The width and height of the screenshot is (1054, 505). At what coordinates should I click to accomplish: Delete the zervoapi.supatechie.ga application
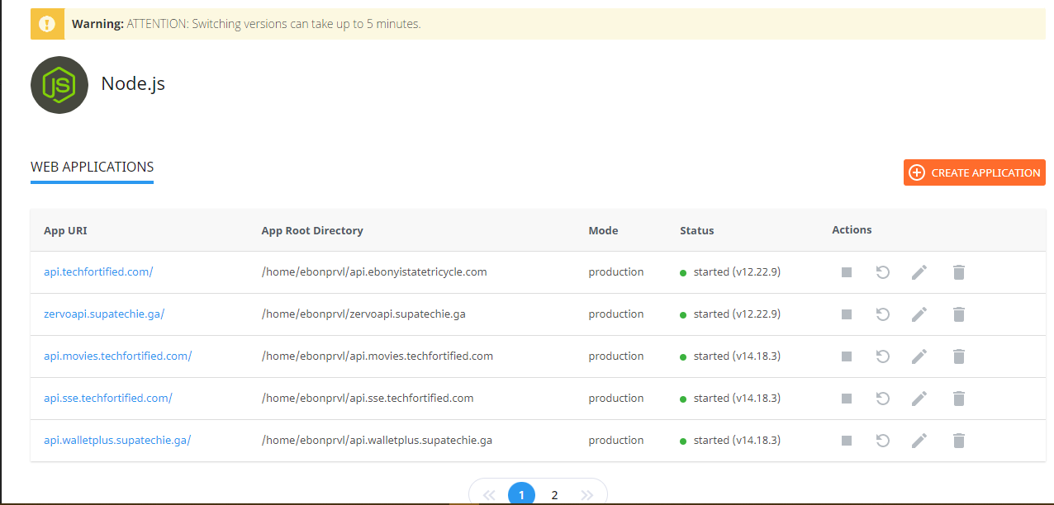958,314
